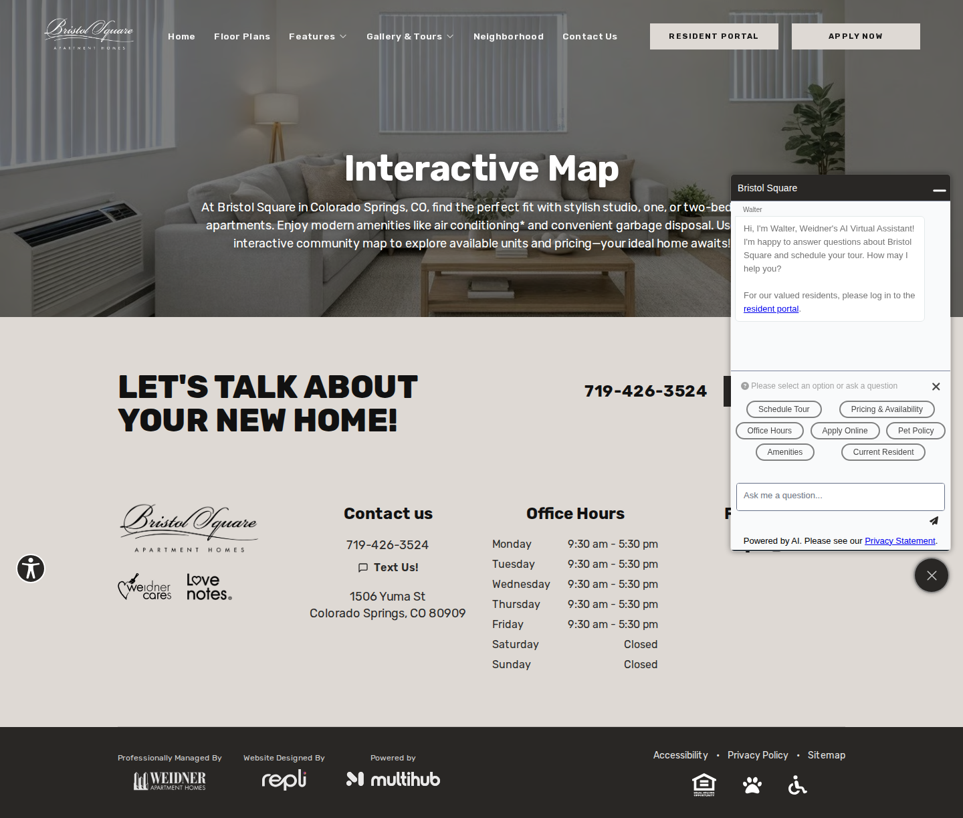Screen dimensions: 963x818
Task: Click the Bristol Square footer logo
Action: [189, 528]
